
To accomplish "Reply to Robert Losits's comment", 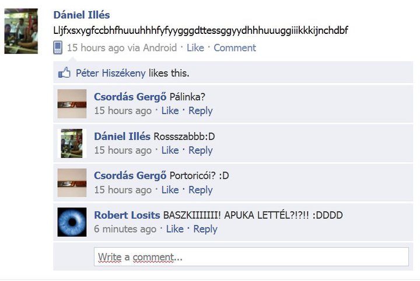I will 205,229.
